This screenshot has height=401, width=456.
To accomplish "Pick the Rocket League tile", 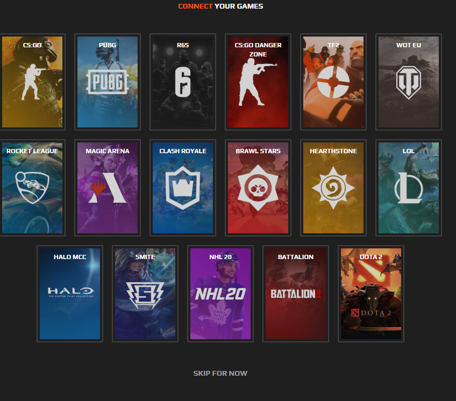I will pos(32,188).
